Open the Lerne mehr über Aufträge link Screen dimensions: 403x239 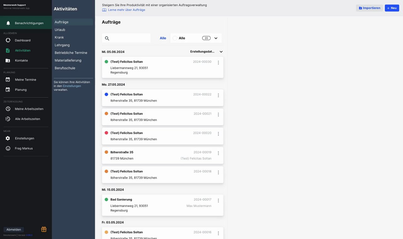(x=126, y=10)
